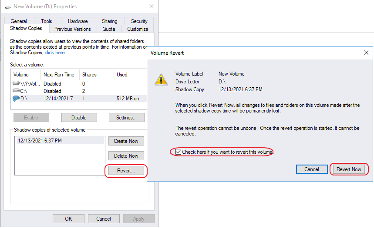Open shadow copy Settings...
374x228 pixels.
[126, 118]
